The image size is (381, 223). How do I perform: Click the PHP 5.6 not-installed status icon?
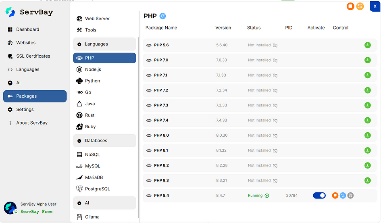[275, 45]
